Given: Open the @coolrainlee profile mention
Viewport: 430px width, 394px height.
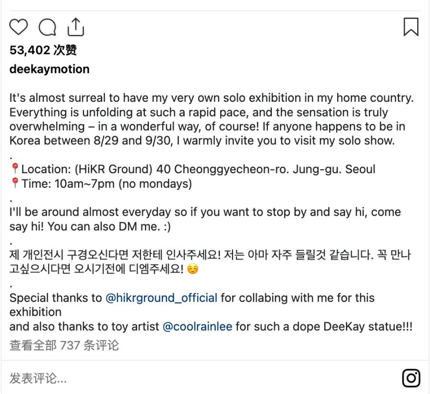Looking at the screenshot, I should point(197,326).
